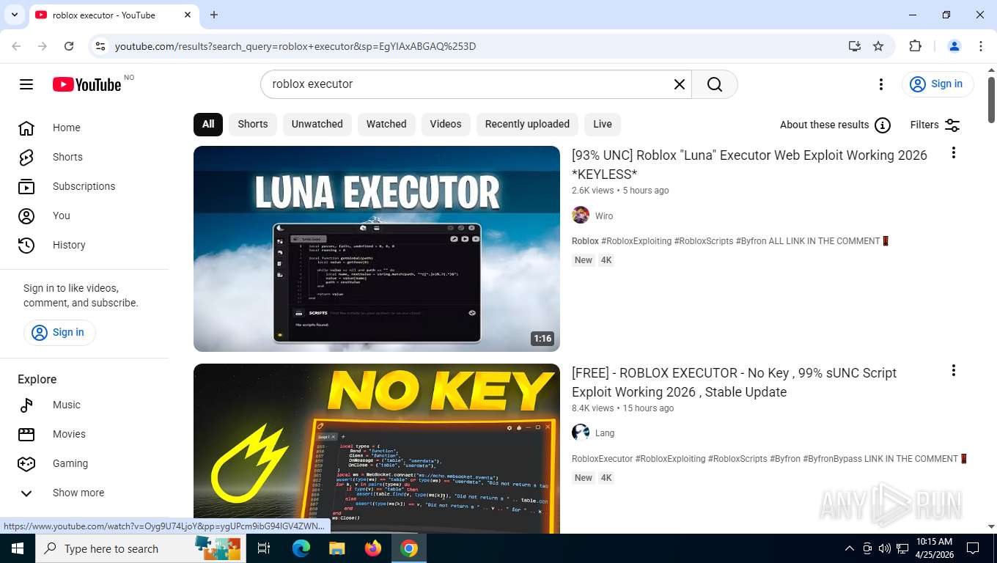The width and height of the screenshot is (997, 563).
Task: Select the Videos filter chip
Action: coord(446,124)
